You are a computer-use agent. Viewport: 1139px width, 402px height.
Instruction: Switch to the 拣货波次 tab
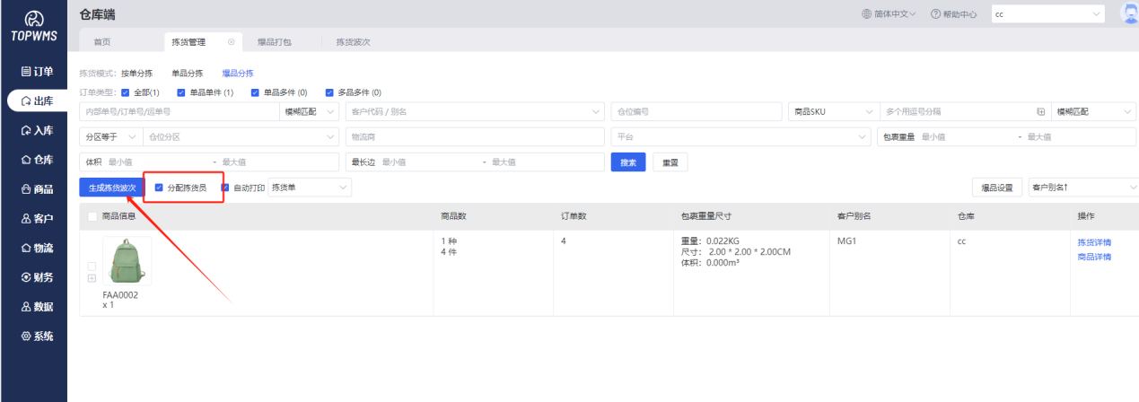tap(353, 42)
